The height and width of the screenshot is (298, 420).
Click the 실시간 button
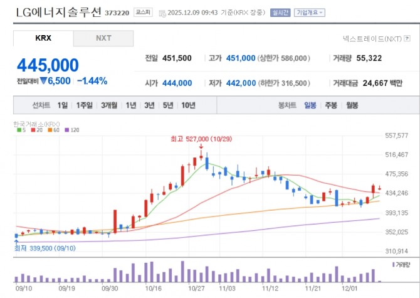280,13
